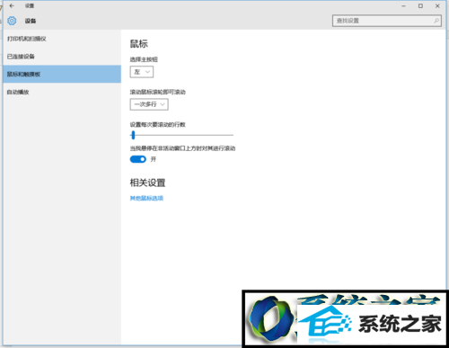Toggle inactive window scrolling switch

[138, 159]
